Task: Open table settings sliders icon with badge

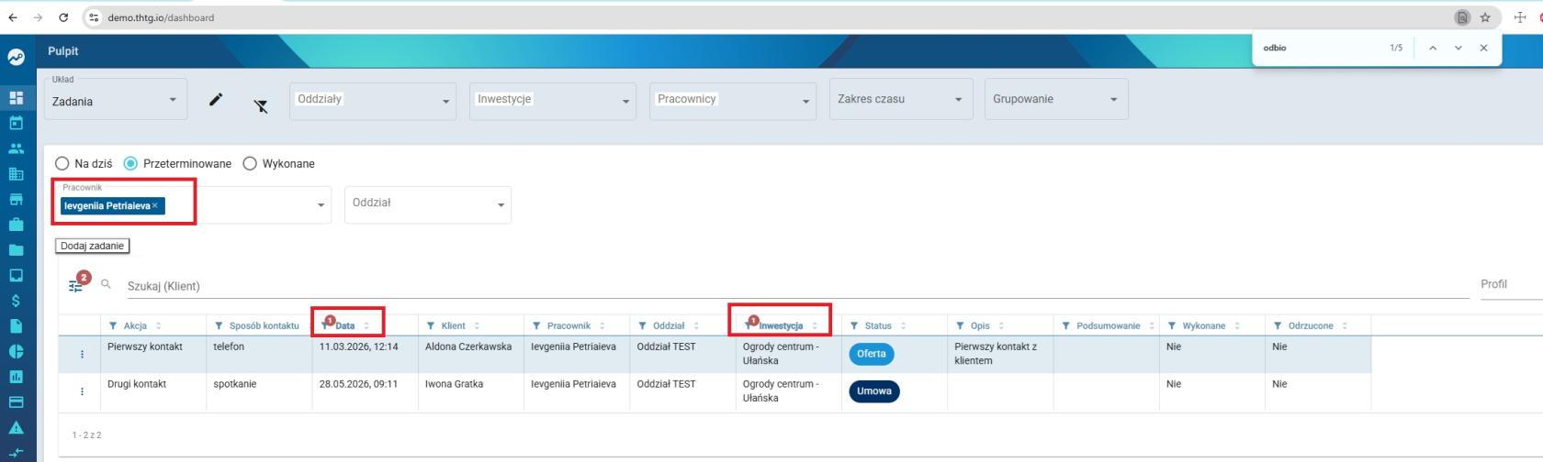Action: [x=76, y=285]
